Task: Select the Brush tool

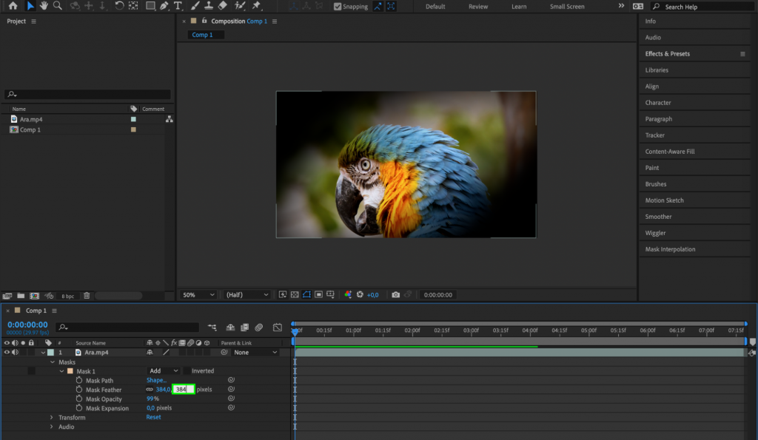Action: (x=194, y=6)
